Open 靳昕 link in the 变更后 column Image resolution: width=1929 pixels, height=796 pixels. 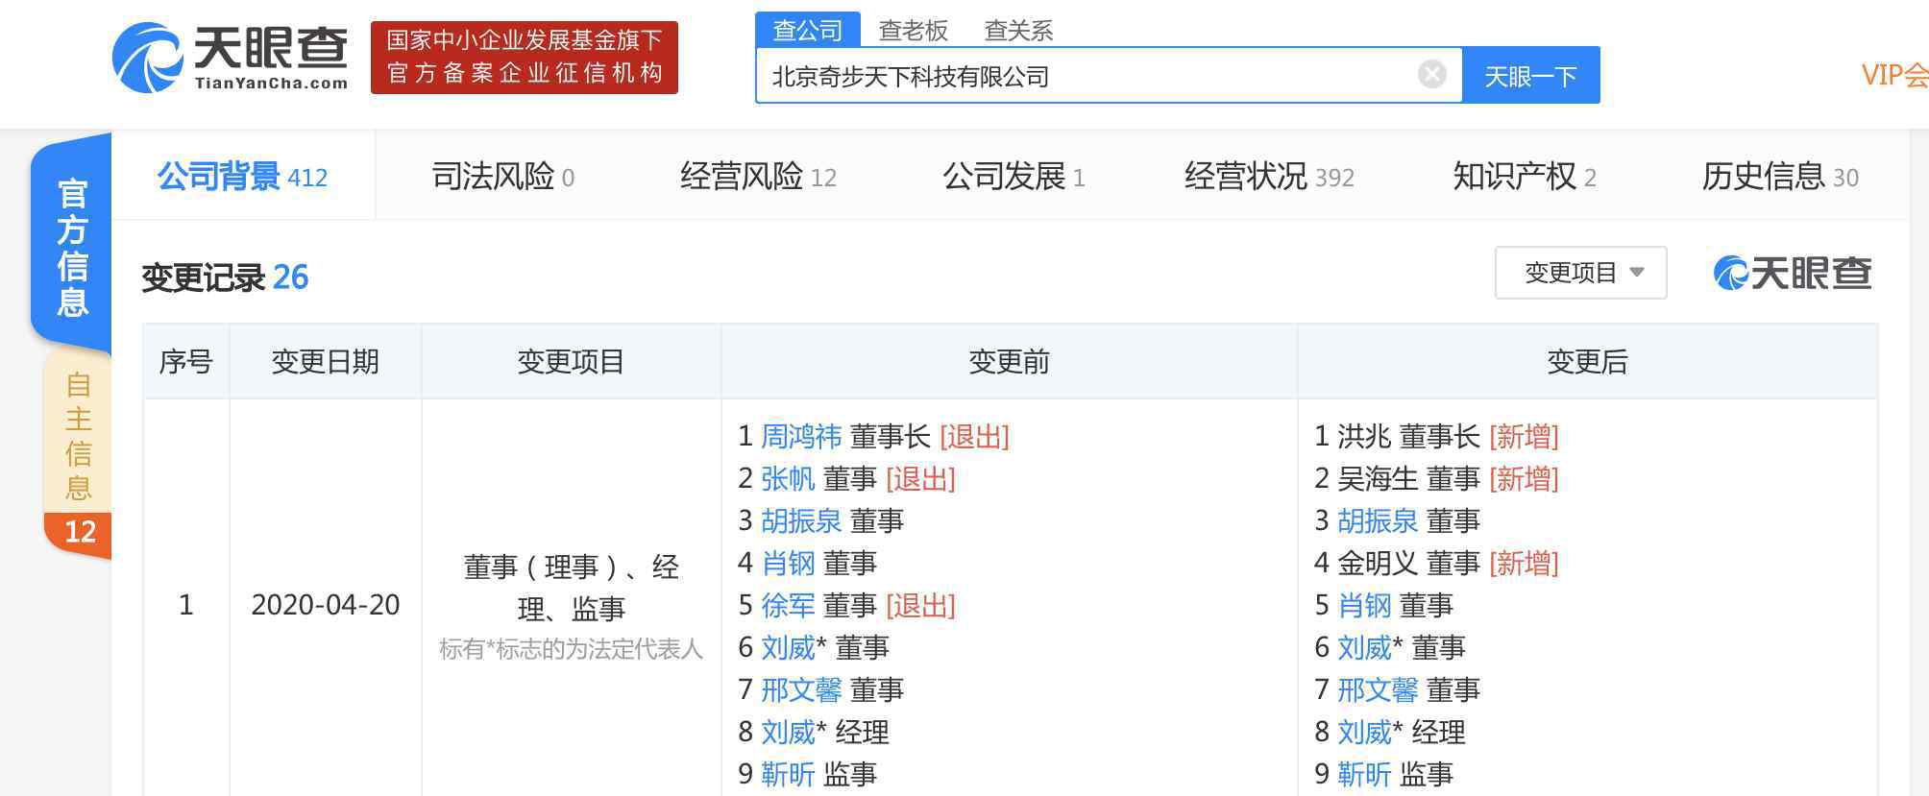click(x=1364, y=775)
